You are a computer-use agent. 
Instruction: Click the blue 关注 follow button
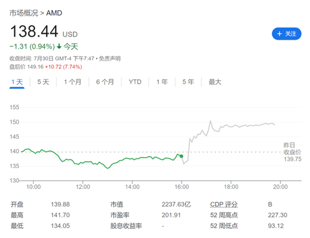[287, 34]
